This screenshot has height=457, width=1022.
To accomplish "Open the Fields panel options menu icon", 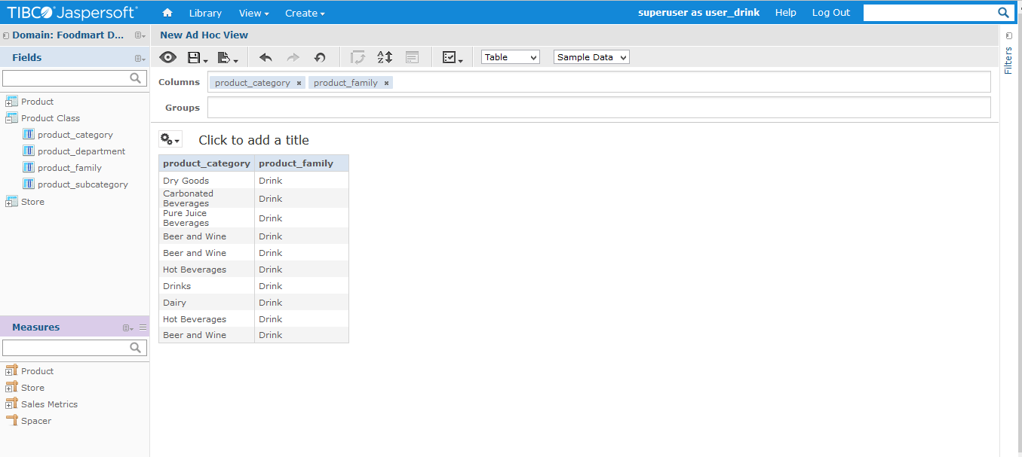I will tap(140, 58).
